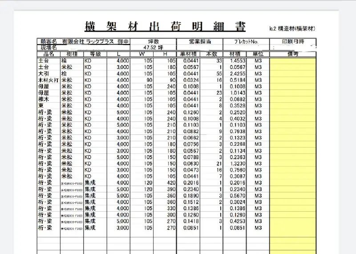This screenshot has height=254, width=356.
Task: Select the プレカットNo. header cell
Action: point(247,41)
